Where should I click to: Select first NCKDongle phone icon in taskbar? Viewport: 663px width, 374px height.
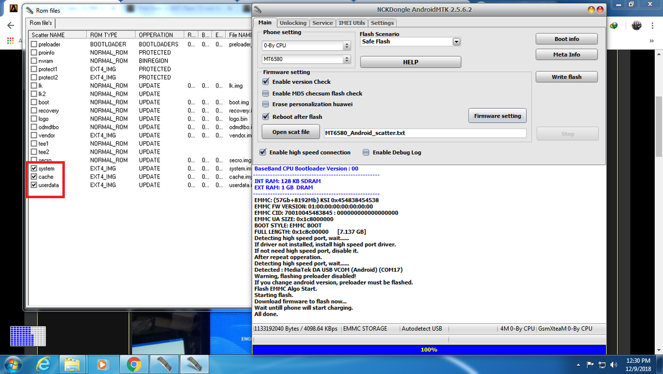164,365
